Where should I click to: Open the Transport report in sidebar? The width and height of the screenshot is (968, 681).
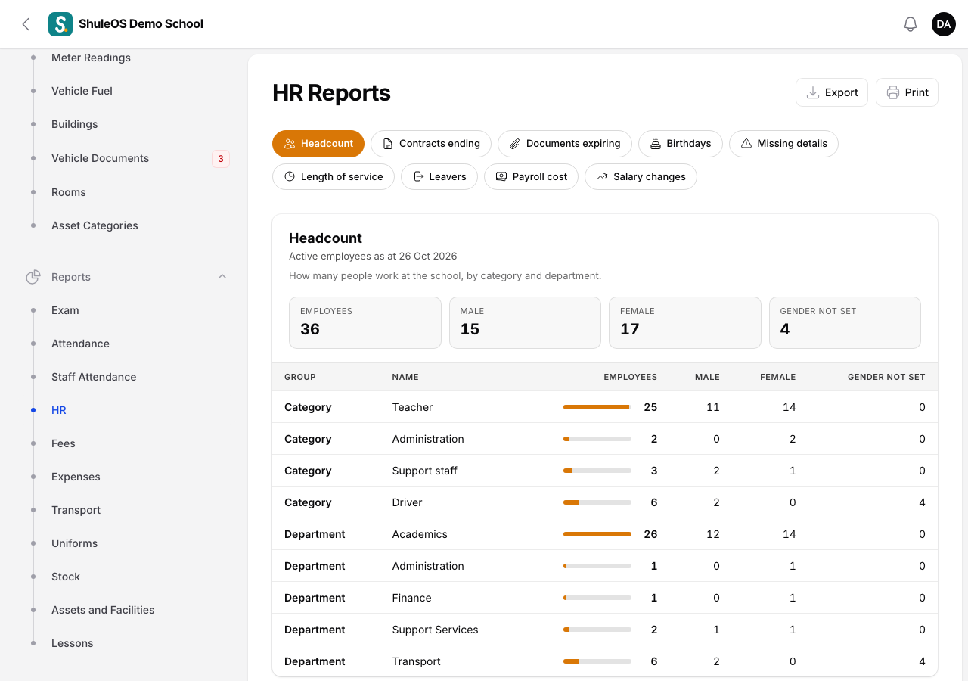pyautogui.click(x=76, y=510)
